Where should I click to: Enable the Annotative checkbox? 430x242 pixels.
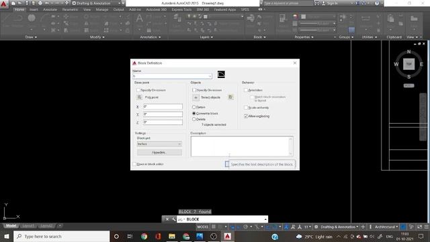tap(246, 90)
